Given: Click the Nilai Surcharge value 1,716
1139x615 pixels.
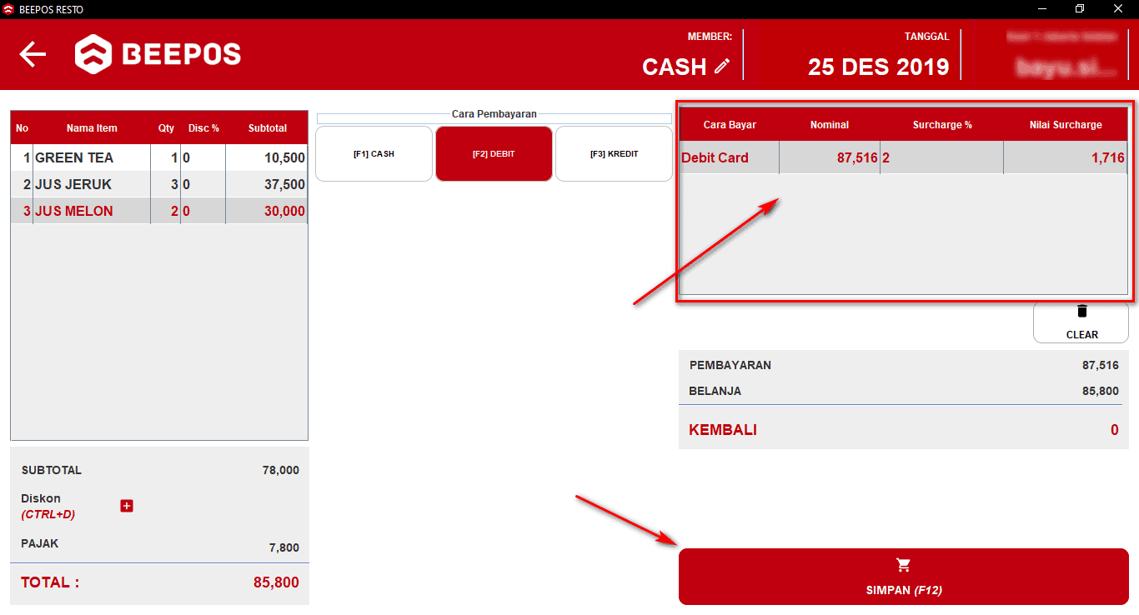Looking at the screenshot, I should (1108, 157).
